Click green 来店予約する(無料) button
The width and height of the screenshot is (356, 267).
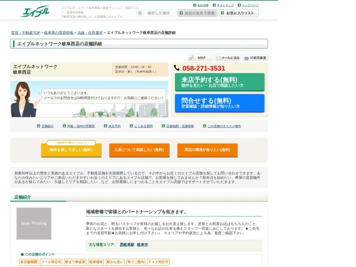click(220, 82)
